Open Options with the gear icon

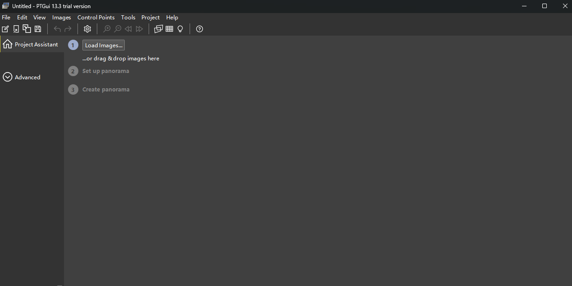click(x=87, y=29)
